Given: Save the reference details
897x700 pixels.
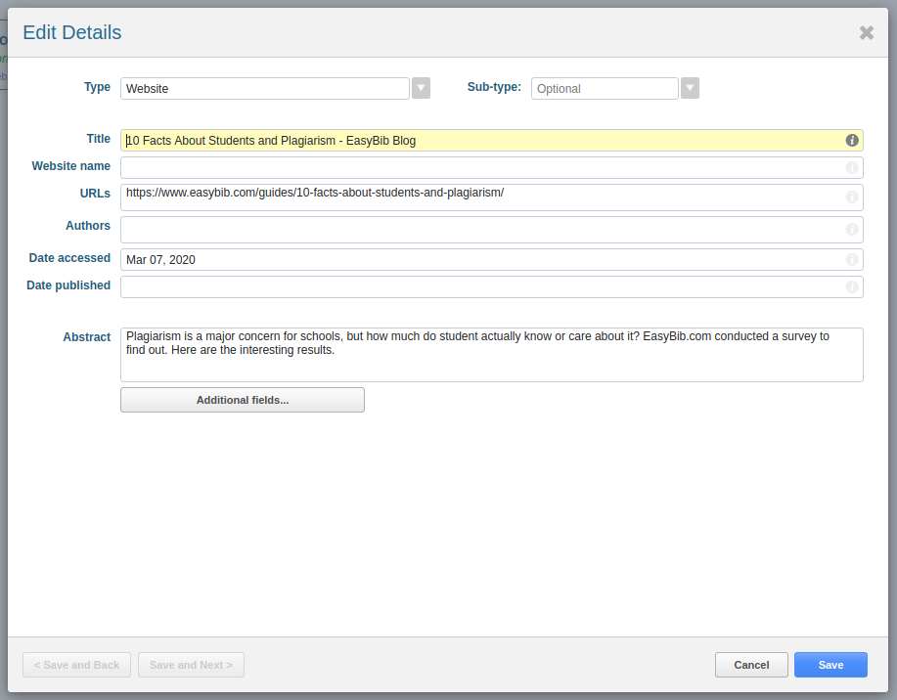Looking at the screenshot, I should [x=830, y=665].
